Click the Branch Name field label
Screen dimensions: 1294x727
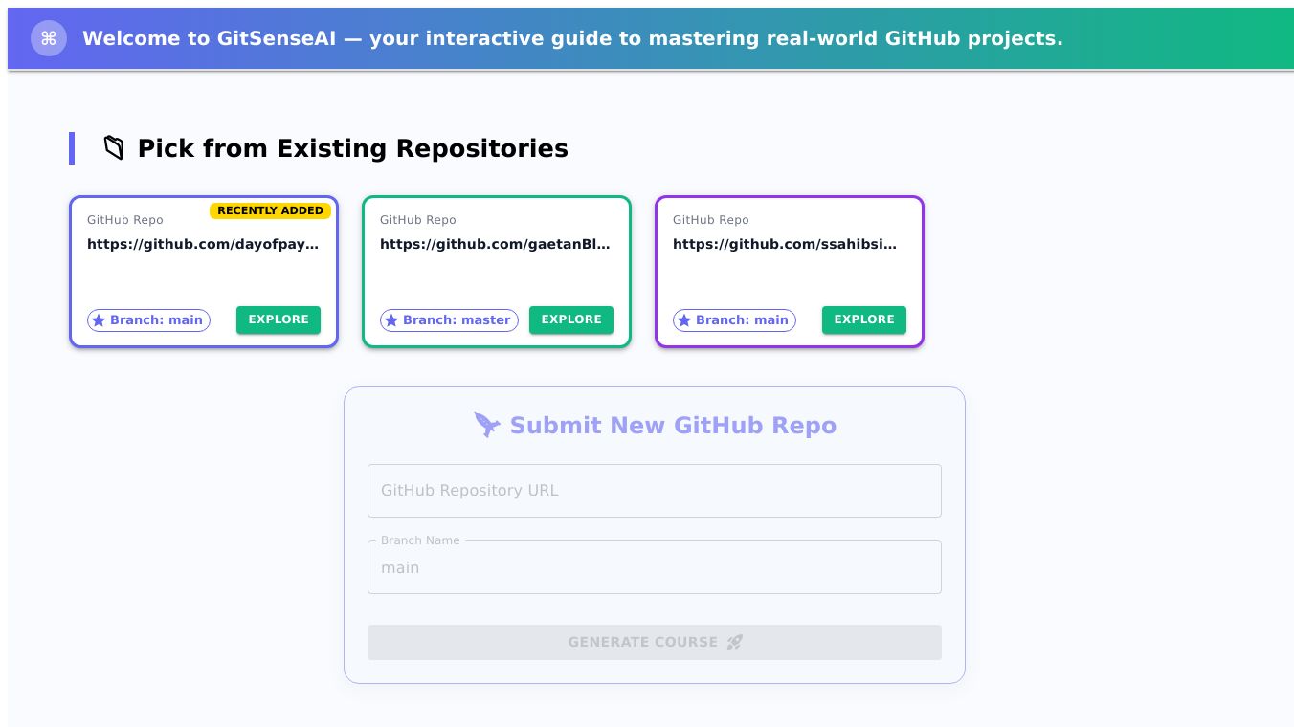point(420,540)
